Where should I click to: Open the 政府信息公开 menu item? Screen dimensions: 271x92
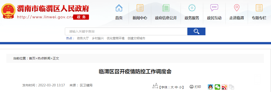point(166,18)
